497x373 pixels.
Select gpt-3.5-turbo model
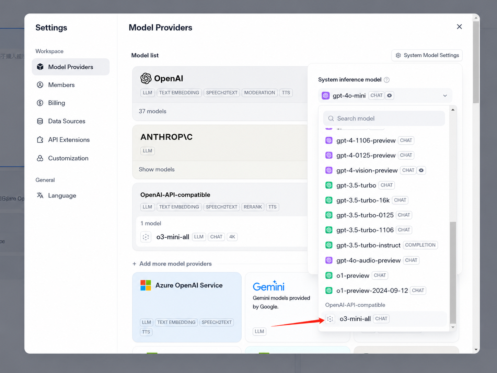pos(384,185)
